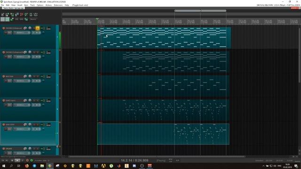
Task: Click the time position display 14.2.14
Action: (135, 161)
